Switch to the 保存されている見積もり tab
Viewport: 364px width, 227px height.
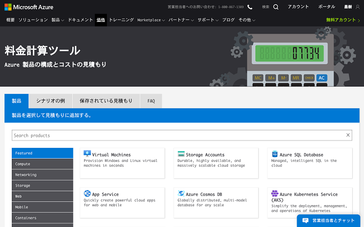pos(106,101)
